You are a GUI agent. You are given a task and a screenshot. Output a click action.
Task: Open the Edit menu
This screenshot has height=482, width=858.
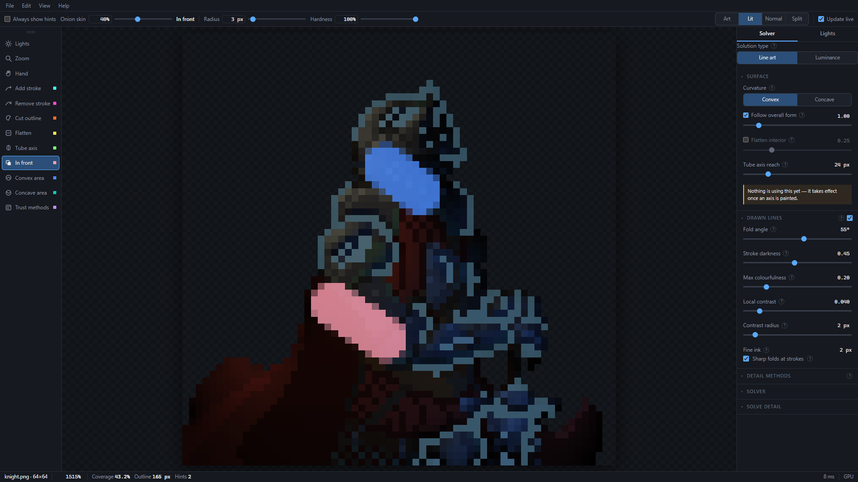click(26, 6)
